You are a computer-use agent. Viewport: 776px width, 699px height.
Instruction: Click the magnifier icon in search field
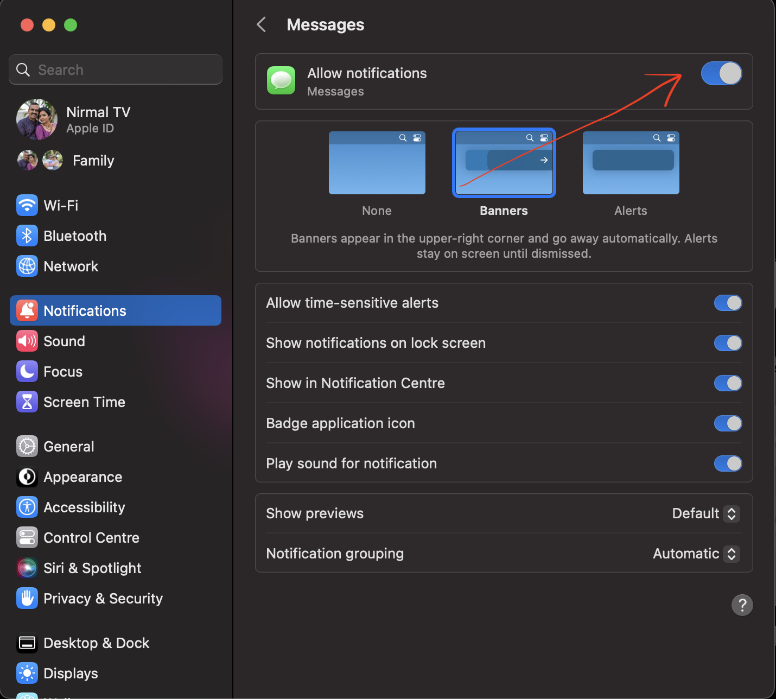[23, 69]
